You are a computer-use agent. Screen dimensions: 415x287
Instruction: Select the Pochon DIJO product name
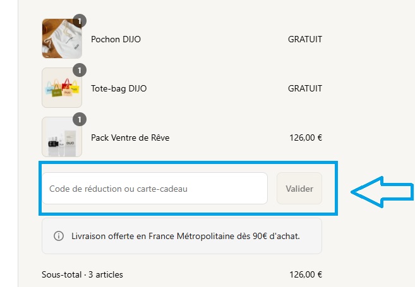[116, 39]
